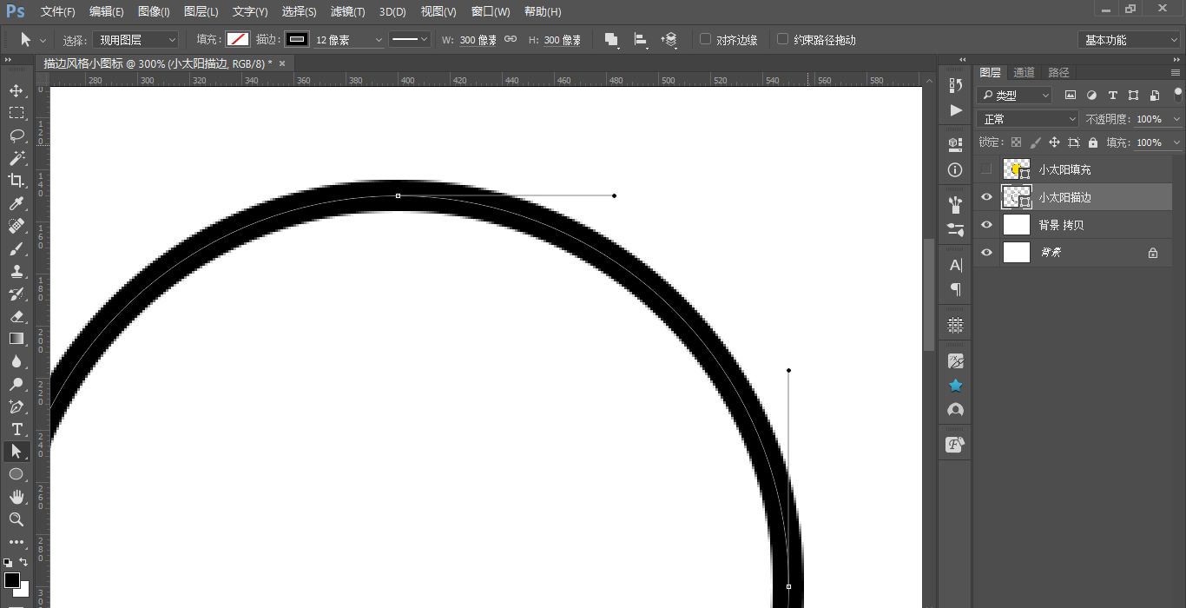Viewport: 1186px width, 608px height.
Task: Open the stroke line style dropdown
Action: point(410,40)
